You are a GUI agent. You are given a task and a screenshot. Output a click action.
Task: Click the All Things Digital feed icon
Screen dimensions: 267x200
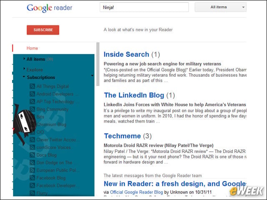[33, 86]
